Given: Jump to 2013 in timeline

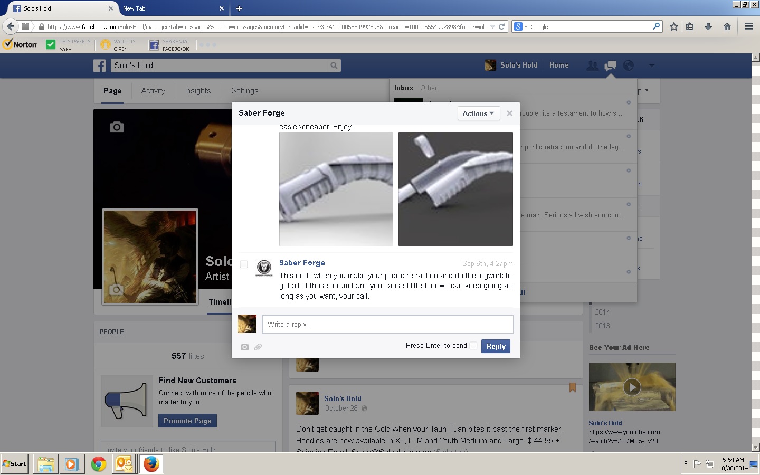Looking at the screenshot, I should point(602,326).
